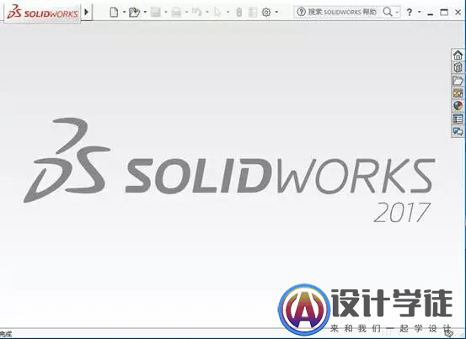The height and width of the screenshot is (339, 466).
Task: Open the Help question mark
Action: [x=410, y=12]
